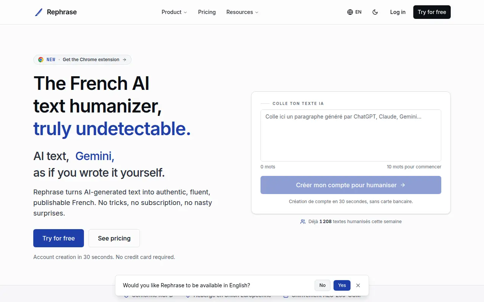Click the blue hero Try for free button
The width and height of the screenshot is (484, 302).
(x=59, y=238)
